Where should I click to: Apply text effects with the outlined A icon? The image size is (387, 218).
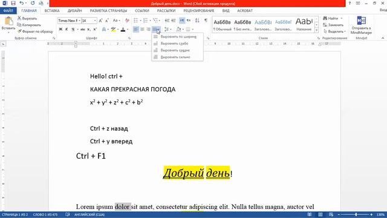coord(104,30)
